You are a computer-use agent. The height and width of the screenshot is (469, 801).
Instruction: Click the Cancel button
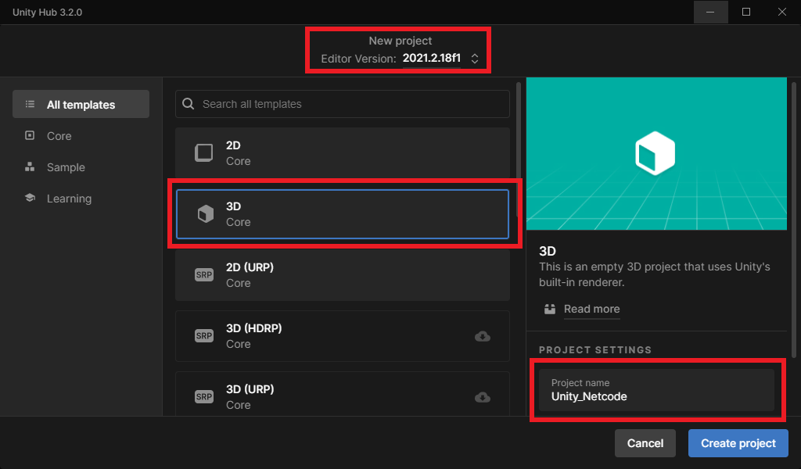pos(645,443)
